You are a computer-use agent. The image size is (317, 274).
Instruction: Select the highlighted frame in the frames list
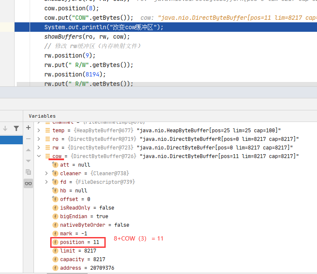tap(11, 140)
